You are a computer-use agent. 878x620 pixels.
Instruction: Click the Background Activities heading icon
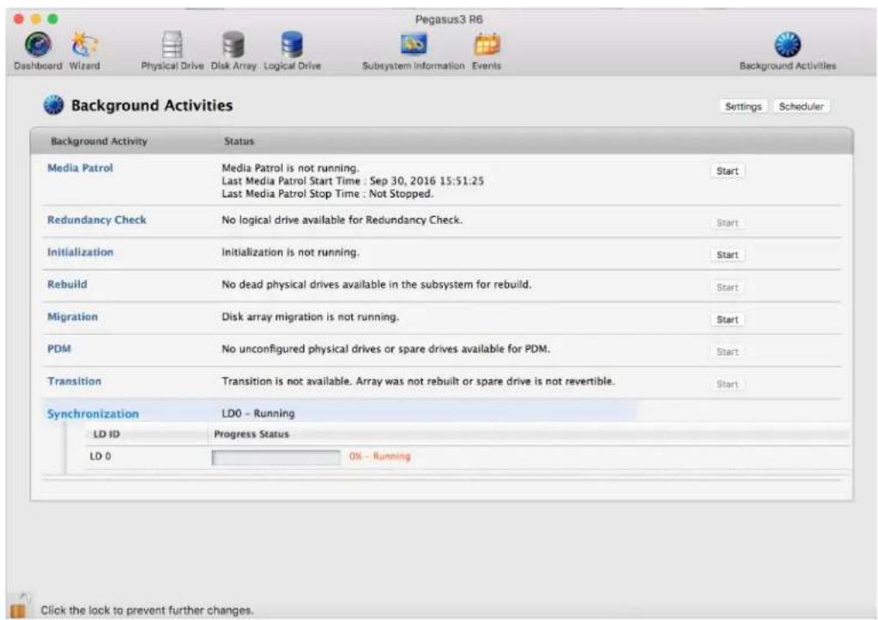tap(54, 105)
